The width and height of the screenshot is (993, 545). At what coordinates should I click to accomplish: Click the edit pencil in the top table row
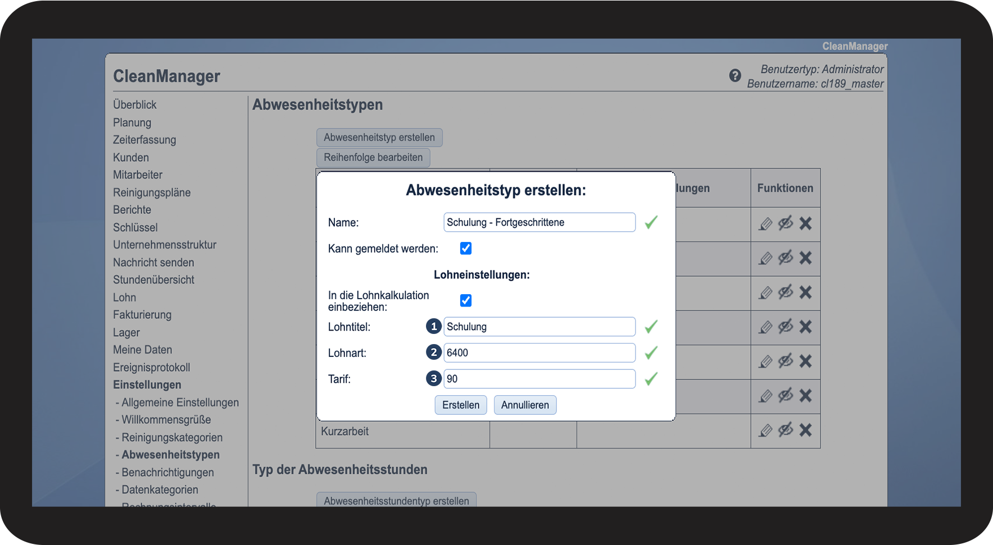[x=765, y=224]
